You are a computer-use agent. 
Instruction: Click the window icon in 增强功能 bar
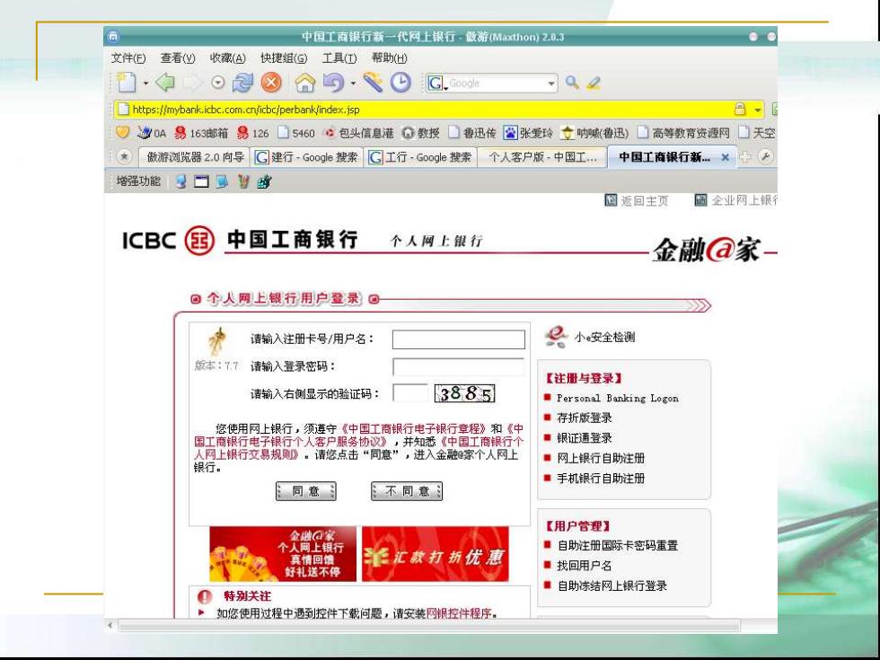click(x=201, y=181)
